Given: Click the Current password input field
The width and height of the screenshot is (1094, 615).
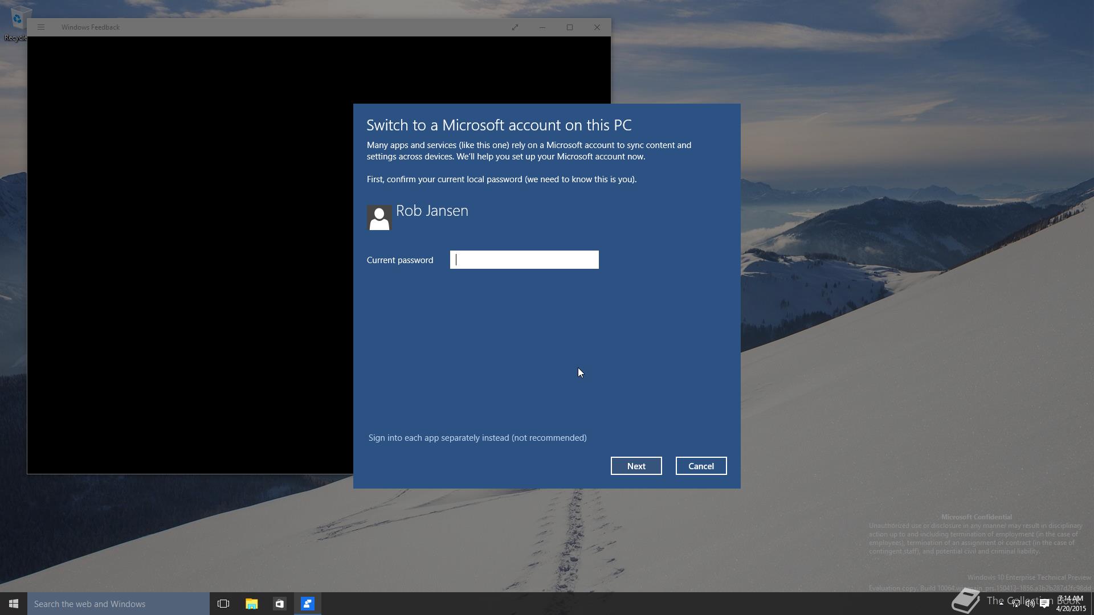Looking at the screenshot, I should tap(524, 260).
